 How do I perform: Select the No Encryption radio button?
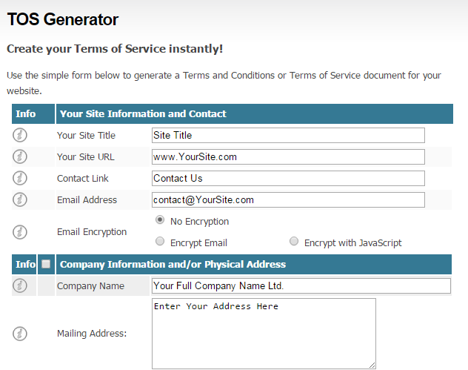click(160, 220)
